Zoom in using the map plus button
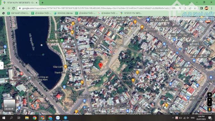The image size is (215, 121). click(209, 100)
